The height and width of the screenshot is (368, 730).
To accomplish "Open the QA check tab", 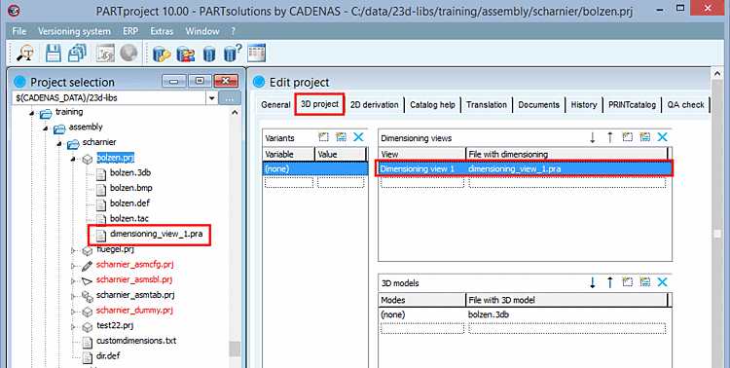I will (685, 105).
